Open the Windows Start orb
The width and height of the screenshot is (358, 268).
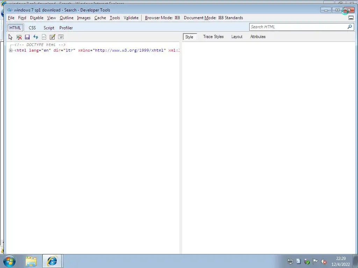tap(9, 261)
